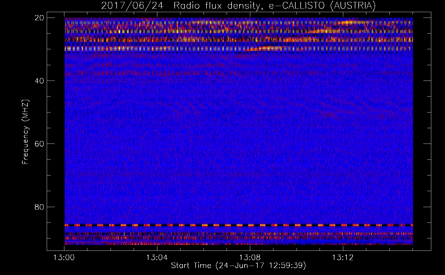This screenshot has width=445, height=275.
Task: Click the time tick label '13:08'
Action: click(250, 258)
